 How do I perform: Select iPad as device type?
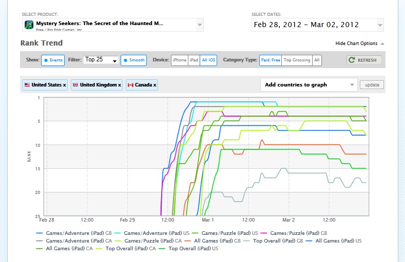194,60
